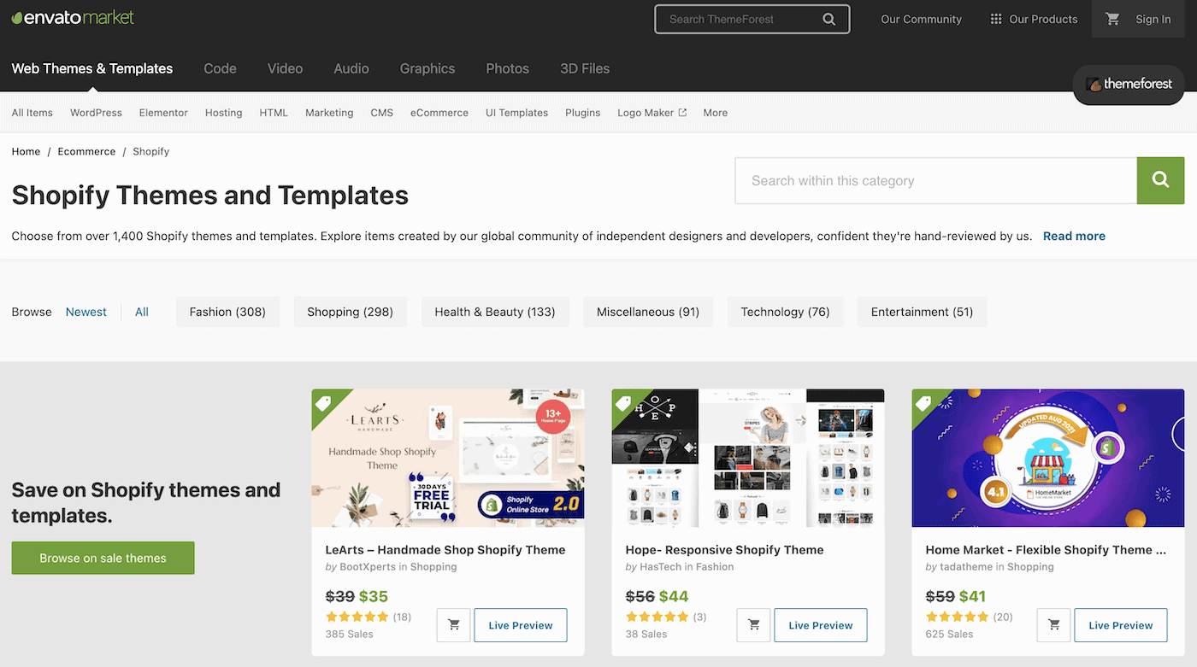
Task: Click Browse on sale themes button
Action: [103, 558]
